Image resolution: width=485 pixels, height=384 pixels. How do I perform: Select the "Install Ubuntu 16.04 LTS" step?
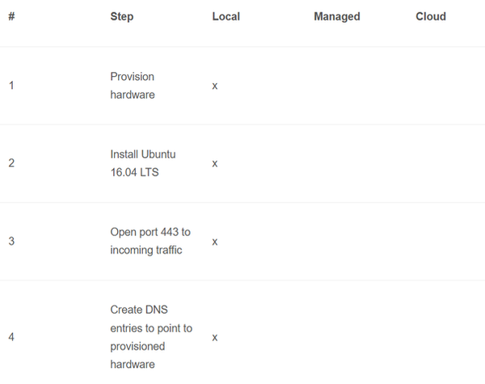[x=143, y=163]
